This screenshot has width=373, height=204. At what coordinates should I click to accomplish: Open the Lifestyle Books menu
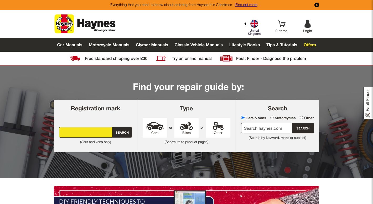(245, 45)
